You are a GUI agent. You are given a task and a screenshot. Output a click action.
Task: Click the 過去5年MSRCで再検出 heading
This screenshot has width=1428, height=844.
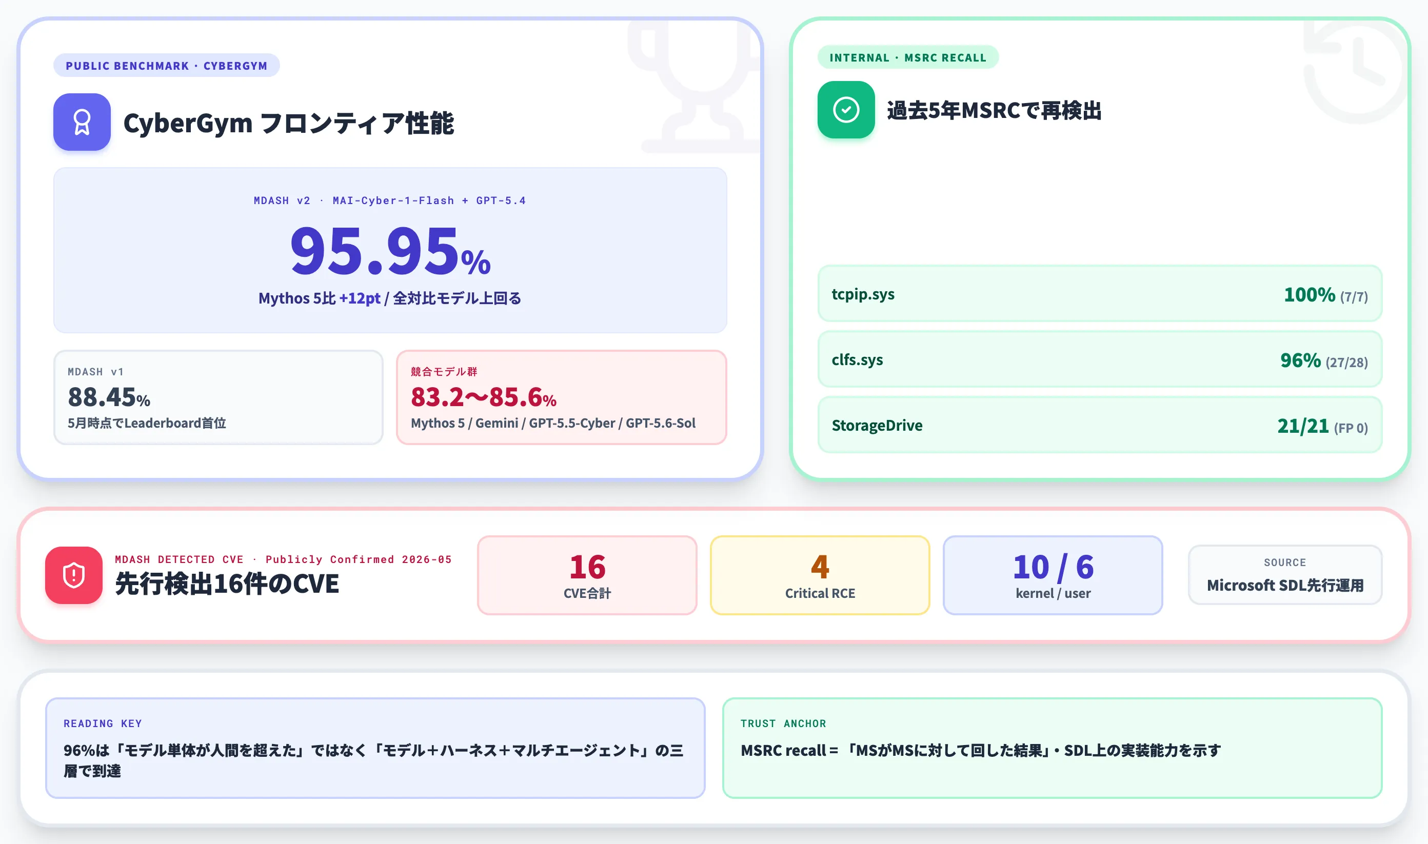994,110
